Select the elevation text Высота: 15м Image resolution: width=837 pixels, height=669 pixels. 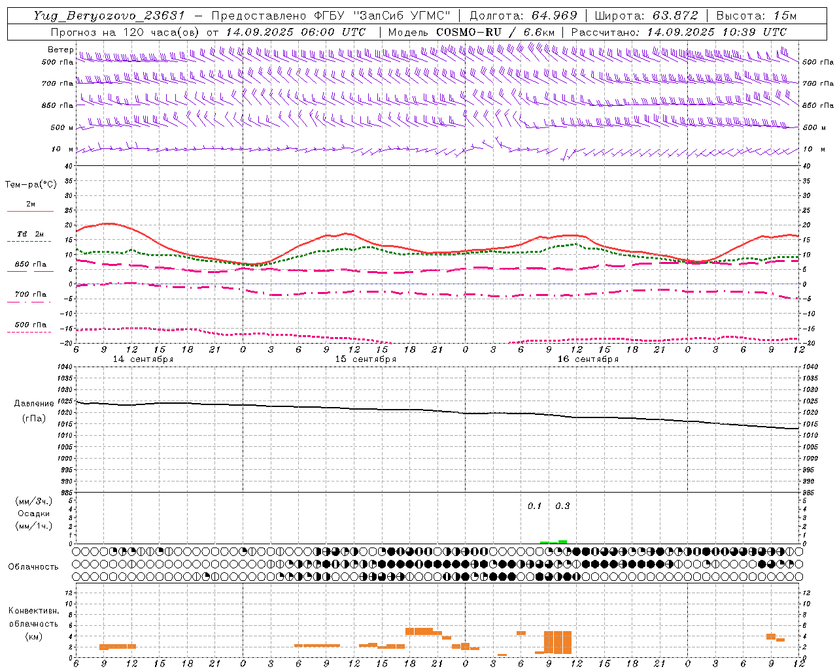pos(757,16)
